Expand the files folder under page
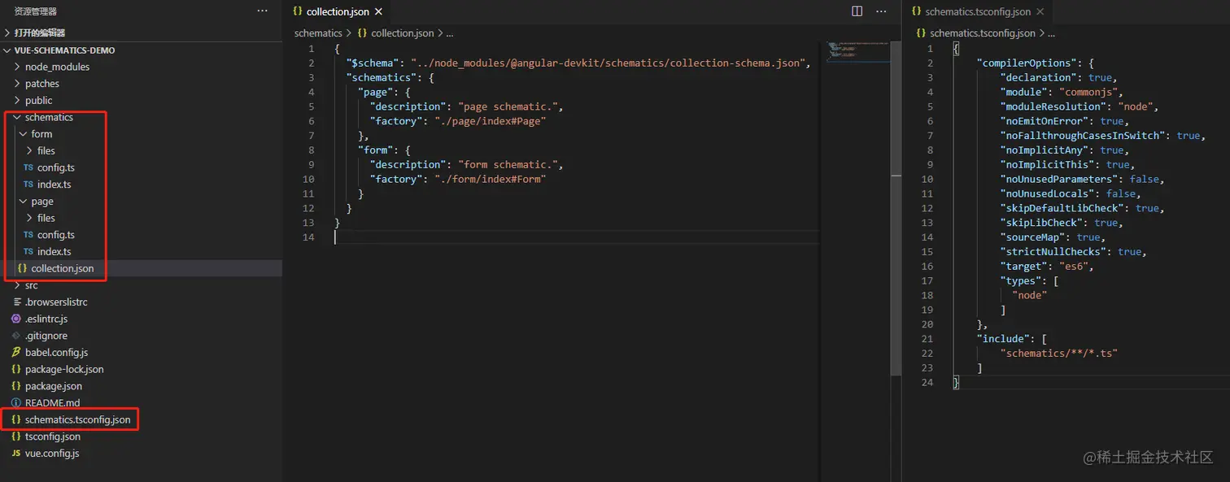Screen dimensions: 1230x482 46,218
